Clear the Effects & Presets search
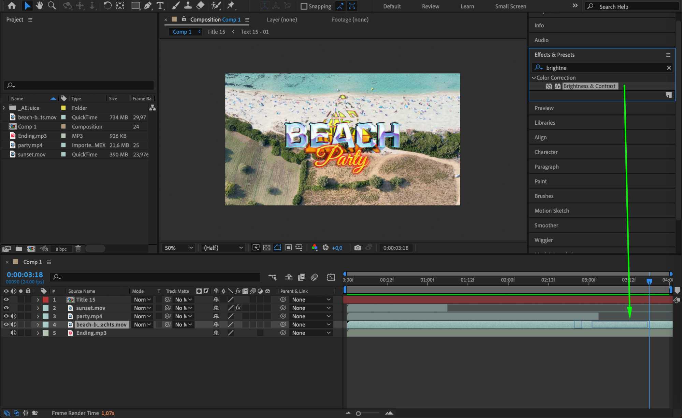This screenshot has height=418, width=682. coord(669,68)
